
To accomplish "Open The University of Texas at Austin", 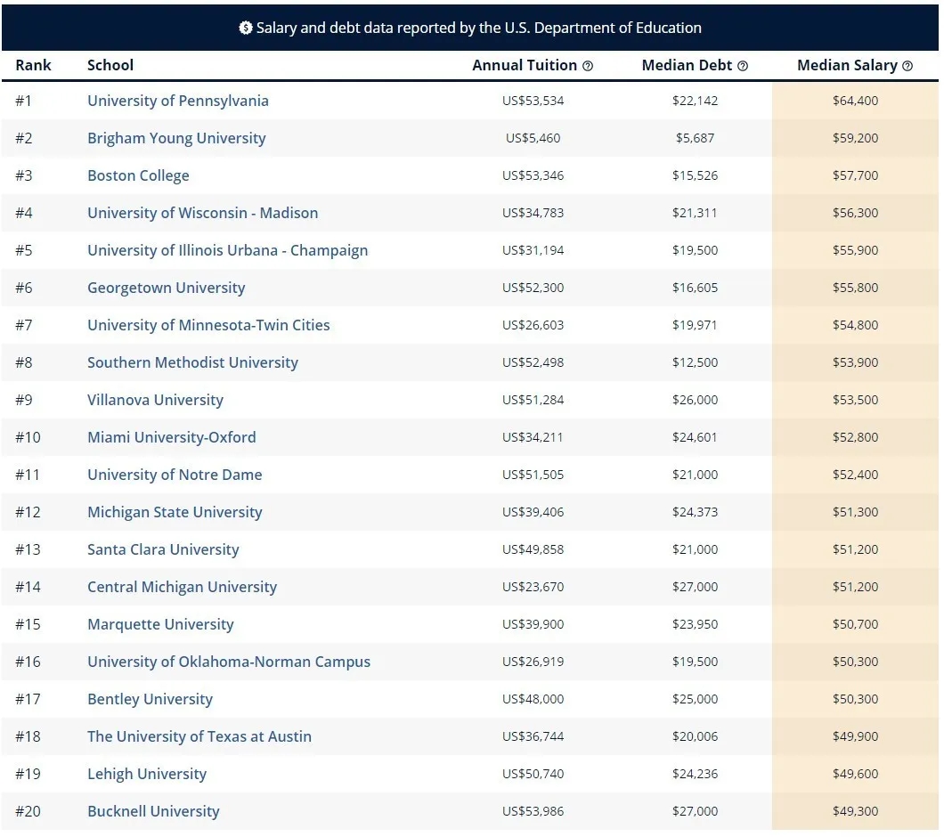I will [199, 736].
